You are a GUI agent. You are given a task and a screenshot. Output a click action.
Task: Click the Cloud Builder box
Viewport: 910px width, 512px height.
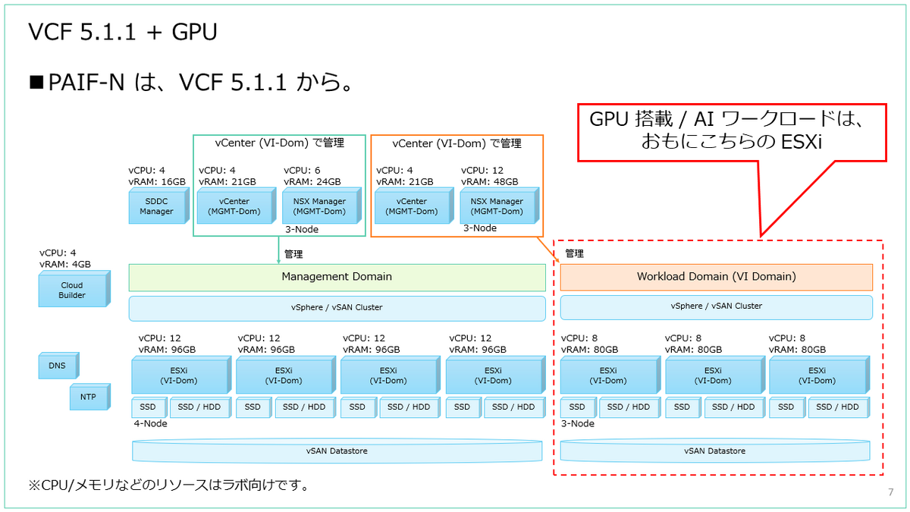75,289
